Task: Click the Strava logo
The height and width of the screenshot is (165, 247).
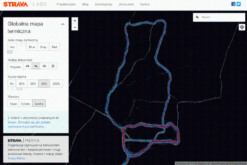Action: pos(15,4)
